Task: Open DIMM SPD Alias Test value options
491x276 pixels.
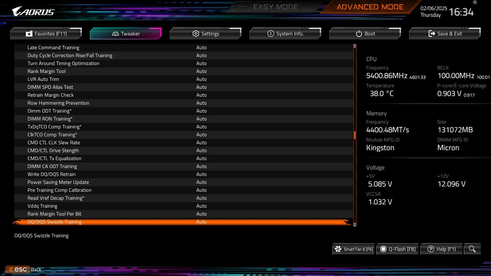Action: click(201, 87)
